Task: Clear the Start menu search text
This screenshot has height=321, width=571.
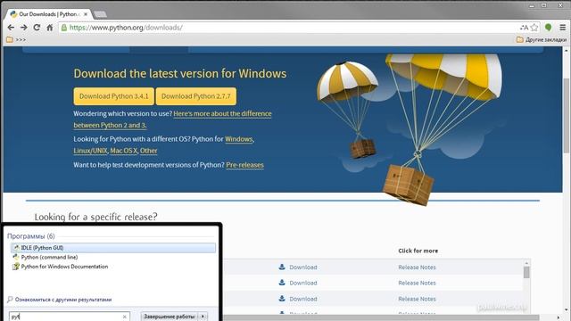Action: [x=125, y=317]
